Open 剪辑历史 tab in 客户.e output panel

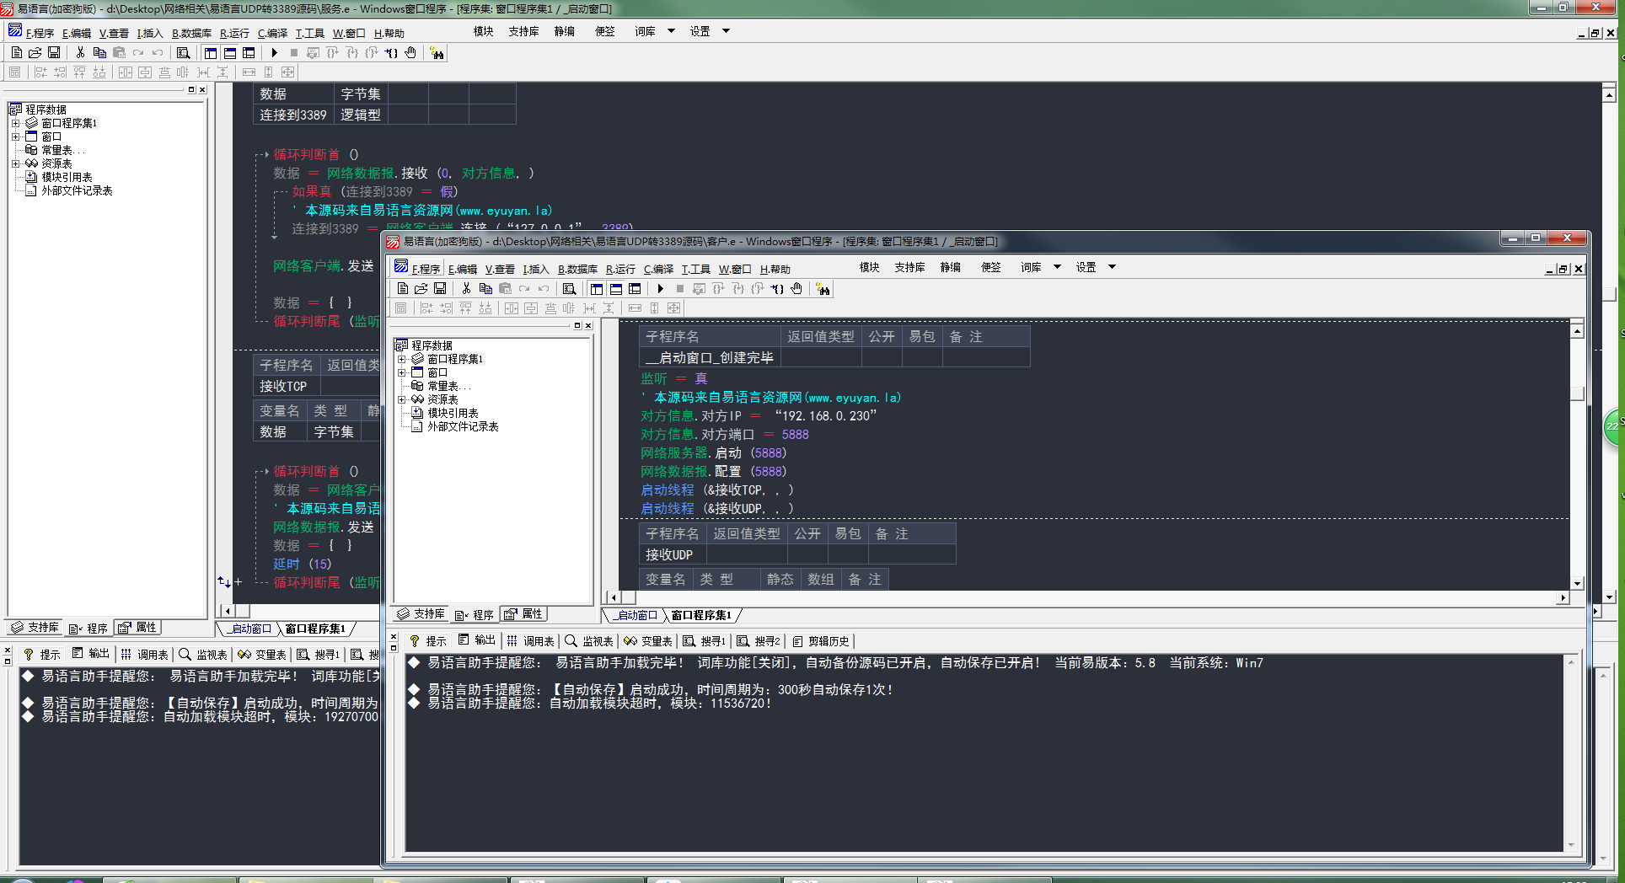[x=821, y=641]
